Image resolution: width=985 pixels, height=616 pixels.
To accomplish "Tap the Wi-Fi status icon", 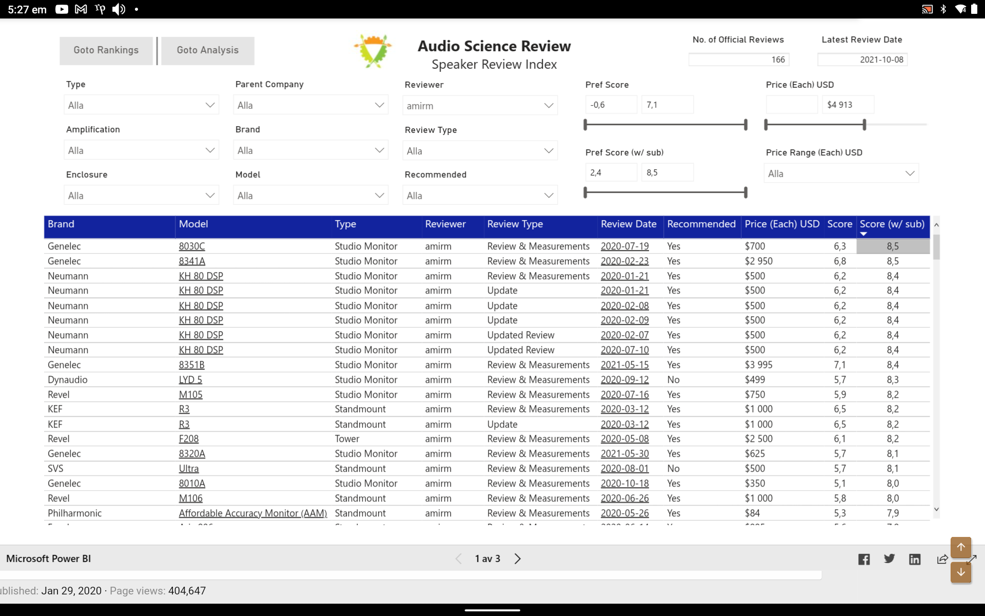I will pyautogui.click(x=960, y=9).
